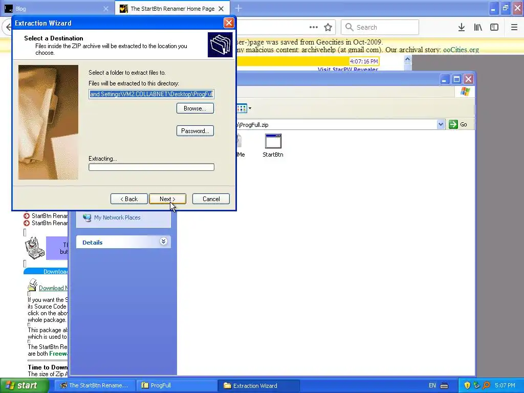Image resolution: width=524 pixels, height=393 pixels.
Task: Click computer cartoon image on web page
Action: click(34, 248)
